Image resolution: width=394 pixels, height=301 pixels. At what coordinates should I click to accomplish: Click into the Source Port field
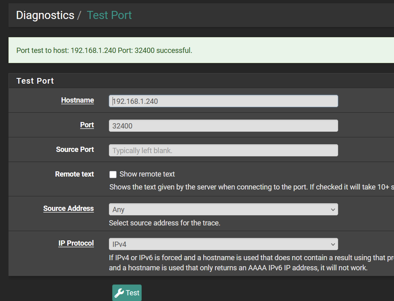(x=223, y=150)
